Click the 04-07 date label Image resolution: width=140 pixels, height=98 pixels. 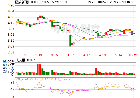(x=70, y=55)
